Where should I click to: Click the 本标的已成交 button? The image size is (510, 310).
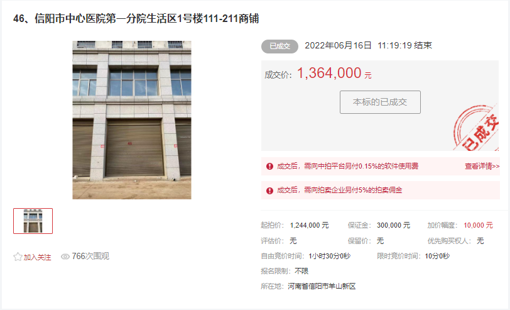[x=380, y=102]
